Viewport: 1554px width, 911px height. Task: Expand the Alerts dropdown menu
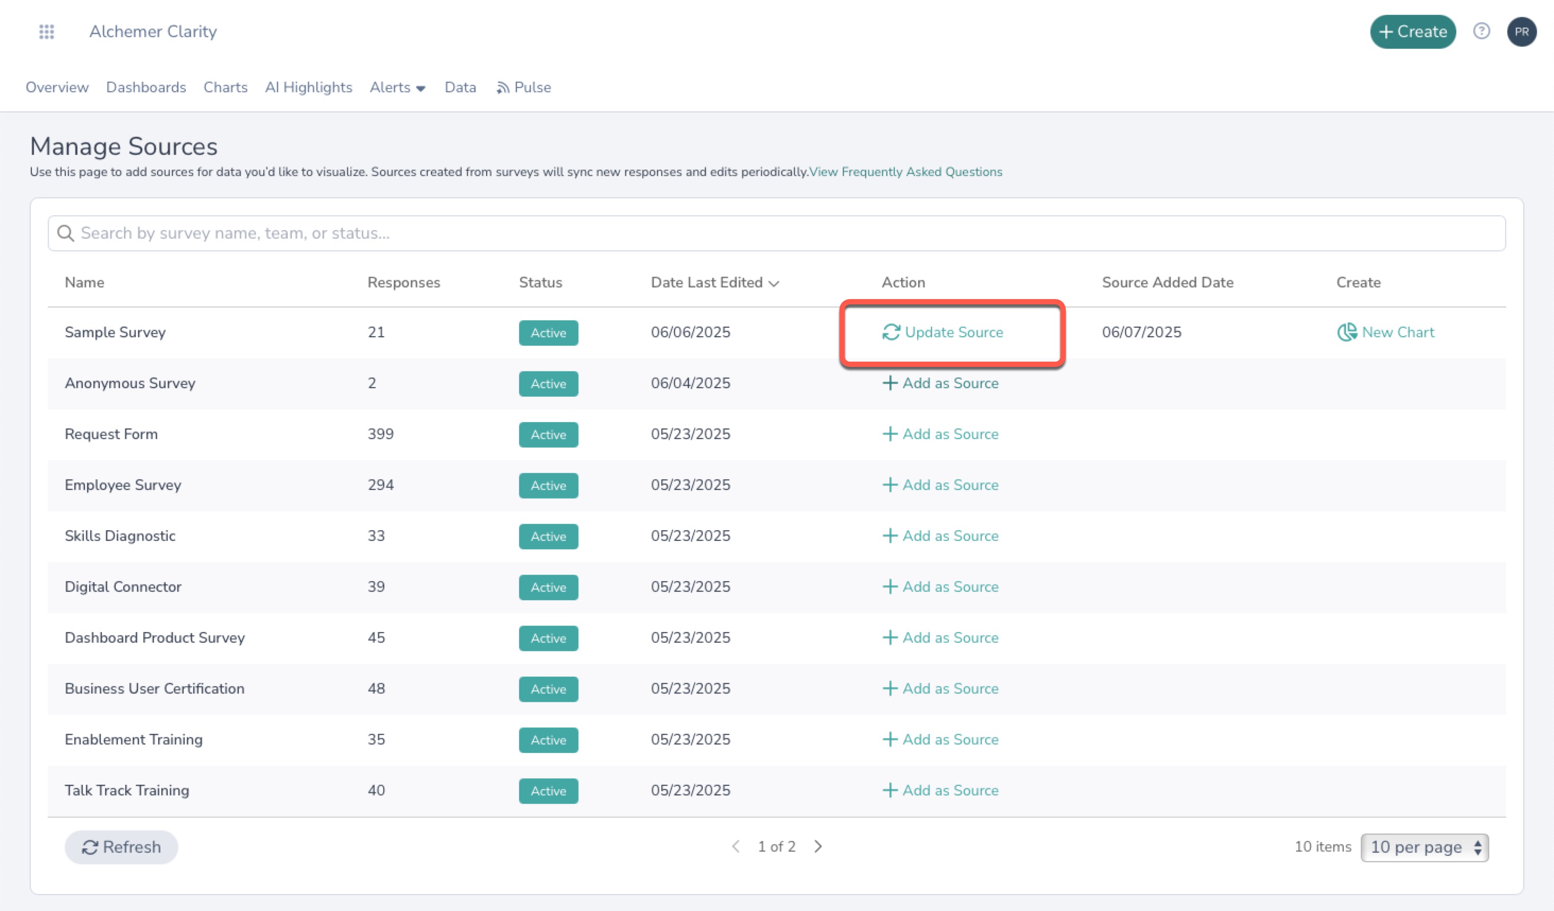(x=398, y=87)
